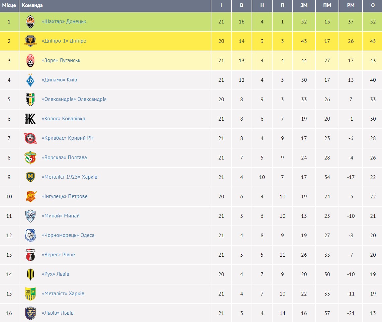Click the Veres Rivne red-black crest
The width and height of the screenshot is (382, 322).
(x=30, y=255)
